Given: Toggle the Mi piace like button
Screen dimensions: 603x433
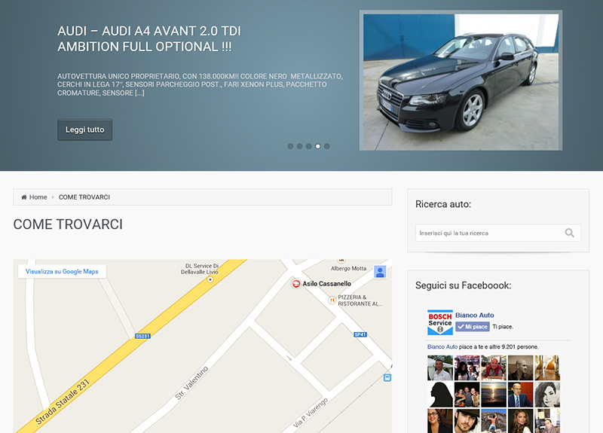Looking at the screenshot, I should pyautogui.click(x=473, y=327).
